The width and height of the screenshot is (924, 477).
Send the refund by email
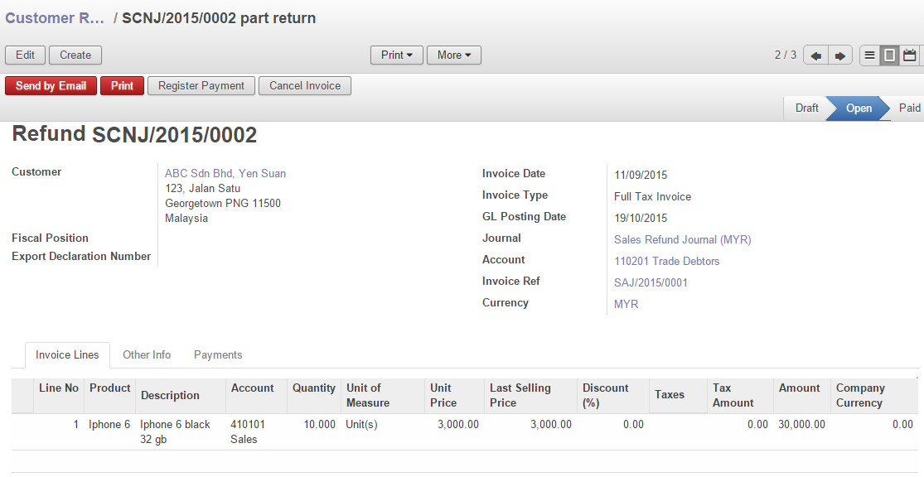[x=51, y=85]
